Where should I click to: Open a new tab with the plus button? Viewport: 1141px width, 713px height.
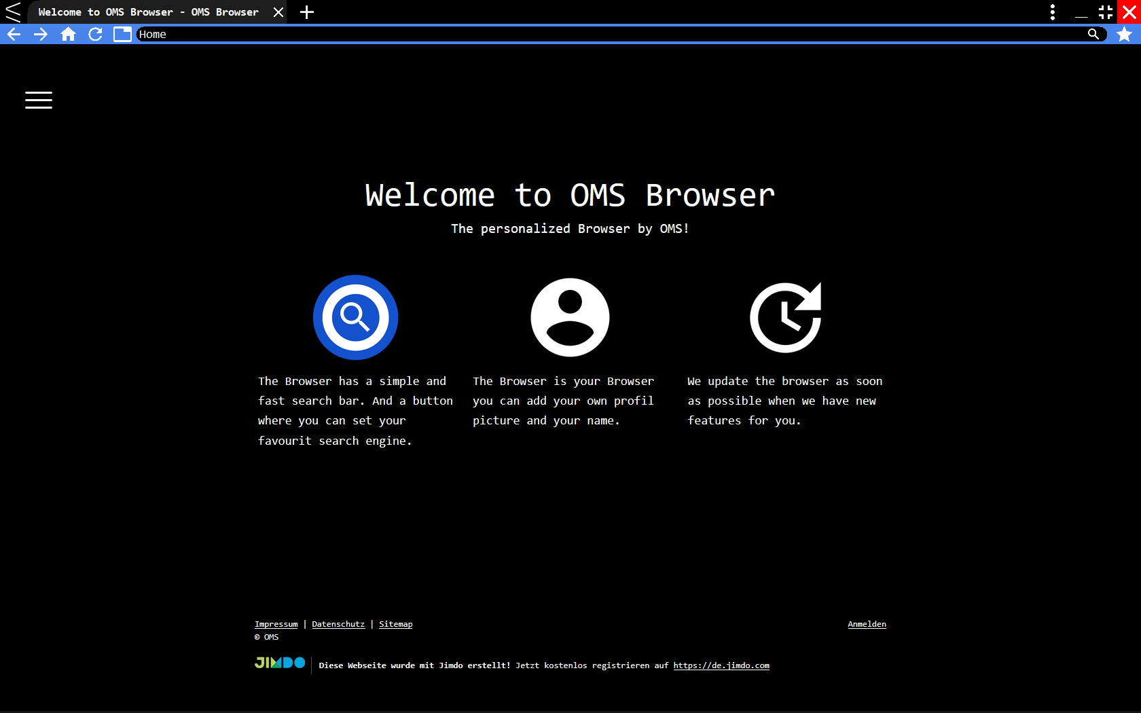pos(306,12)
